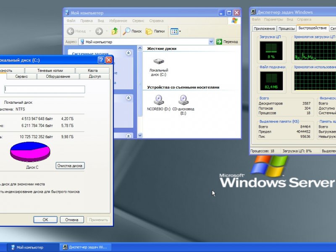Open the Правка menu in My Computer

(x=87, y=21)
